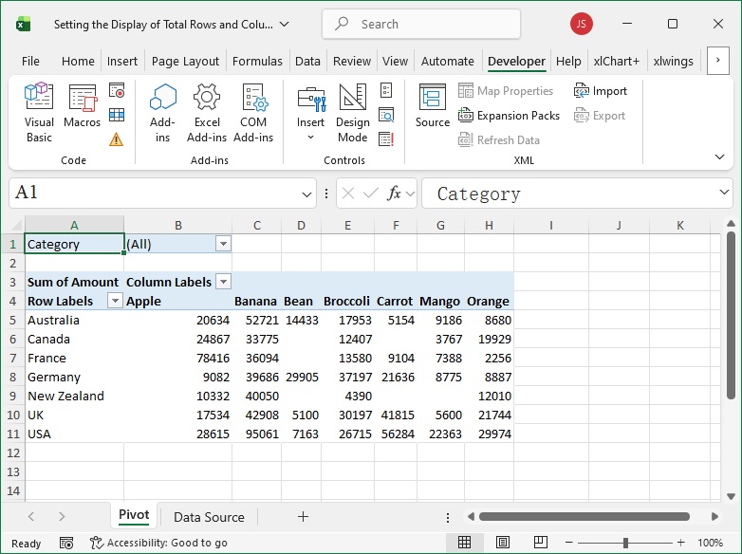Open the File tab
Viewport: 742px width, 554px height.
click(30, 61)
